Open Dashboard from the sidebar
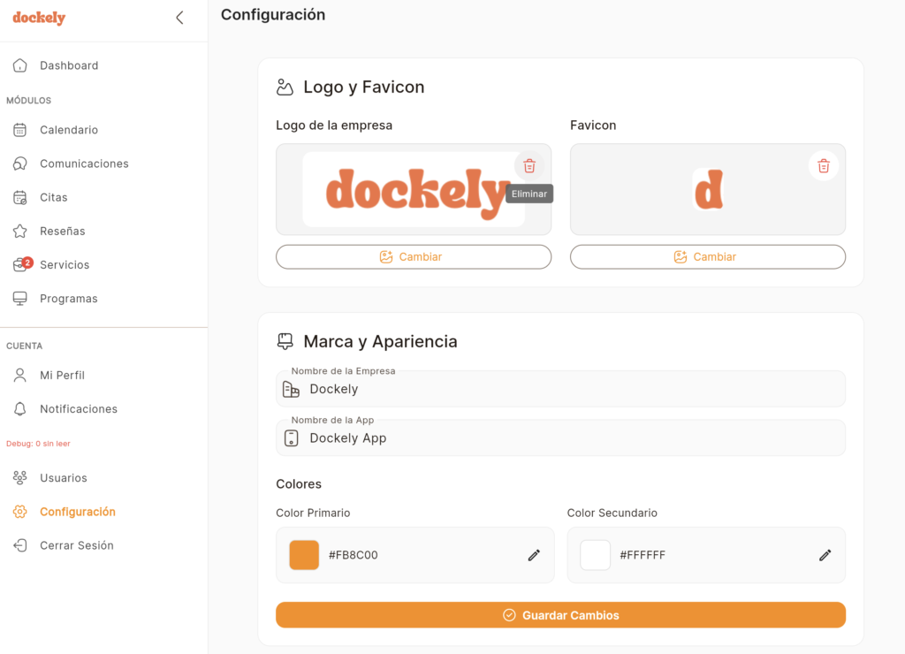Screen dimensions: 905x654 (x=68, y=65)
